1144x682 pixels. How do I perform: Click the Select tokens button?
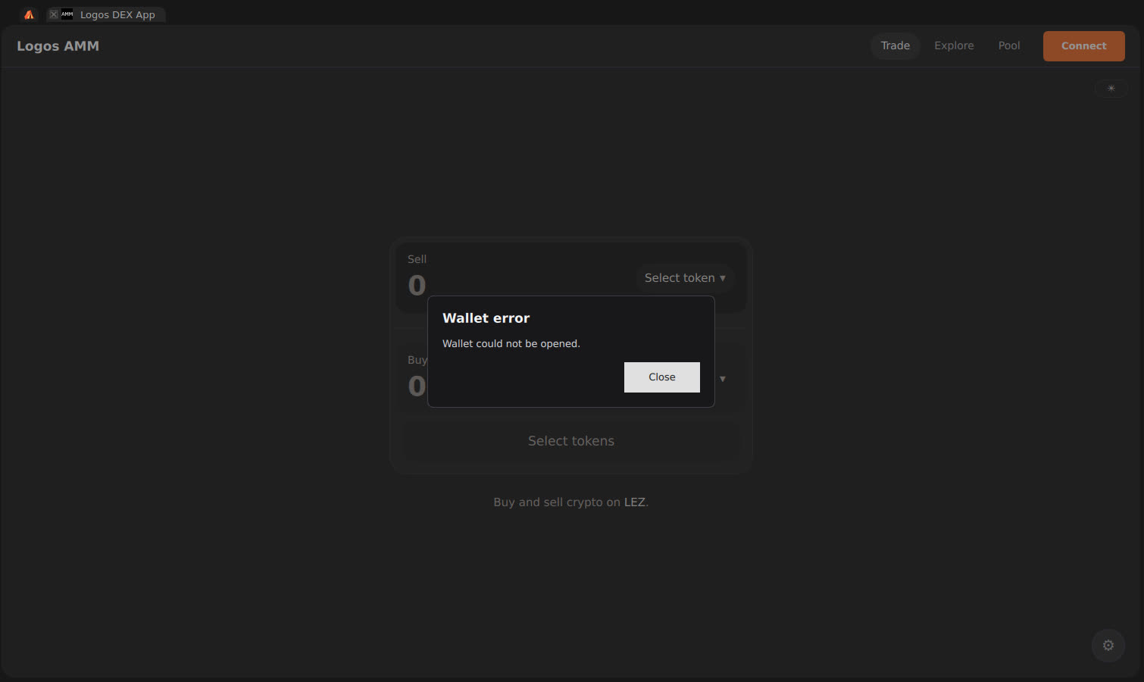[x=571, y=441]
